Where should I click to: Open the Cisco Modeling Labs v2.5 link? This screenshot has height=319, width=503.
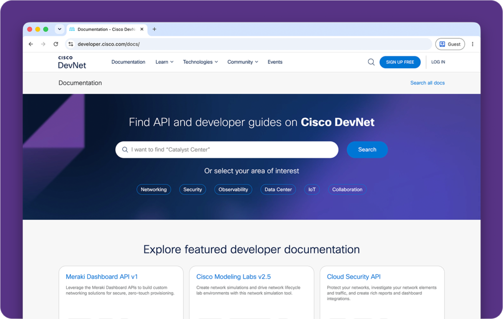[233, 277]
